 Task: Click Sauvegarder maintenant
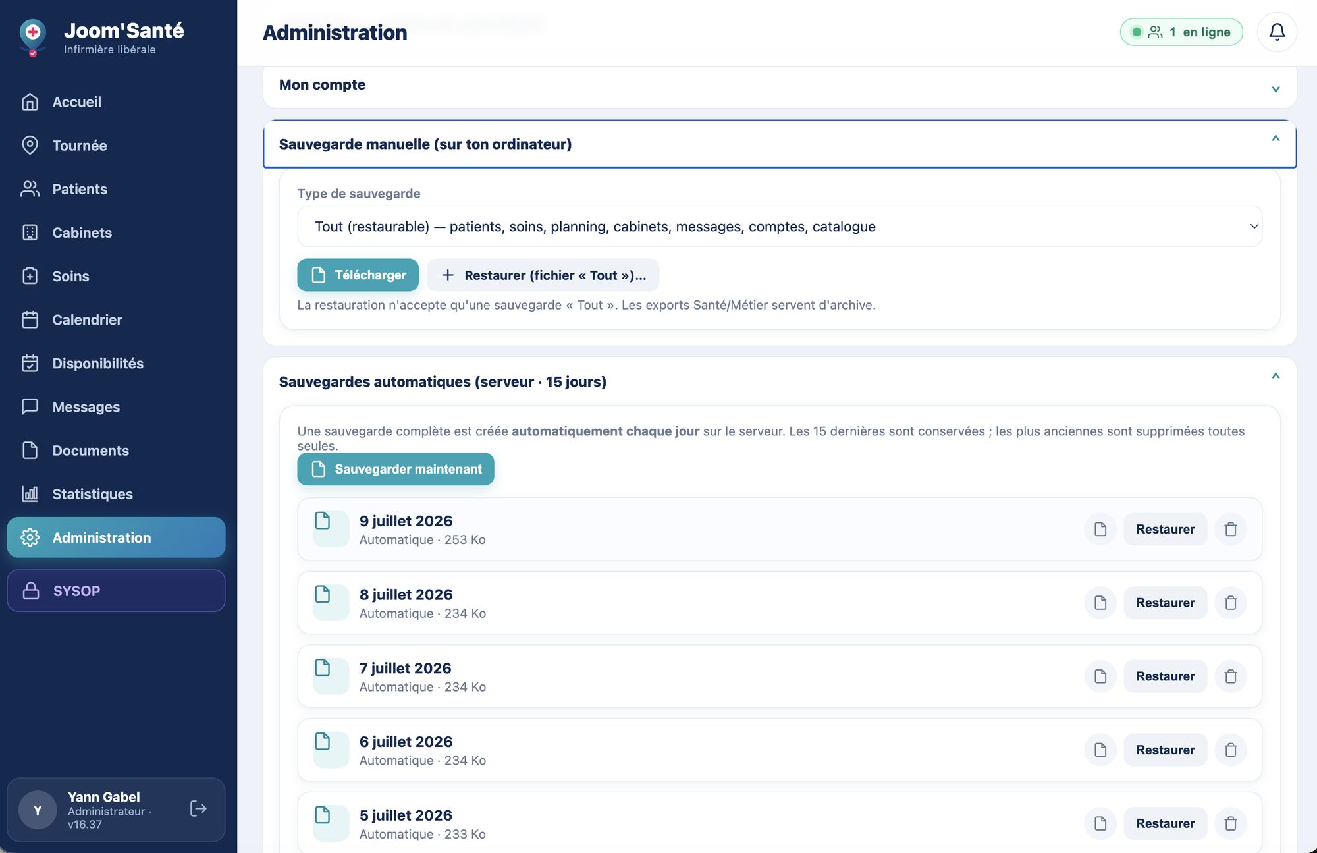[x=395, y=469]
